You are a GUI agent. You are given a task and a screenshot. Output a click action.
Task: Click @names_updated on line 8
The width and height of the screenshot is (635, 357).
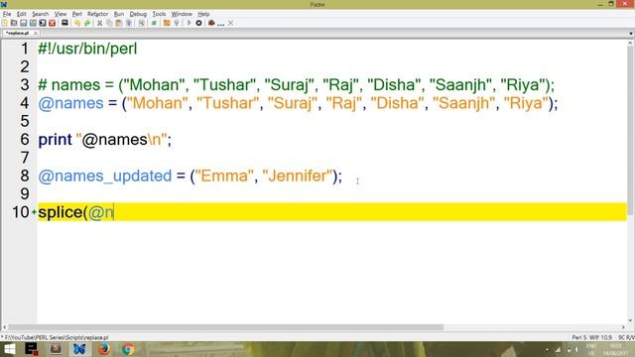[105, 177]
